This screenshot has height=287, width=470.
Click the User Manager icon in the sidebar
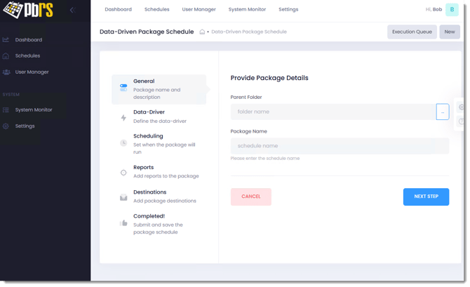6,72
